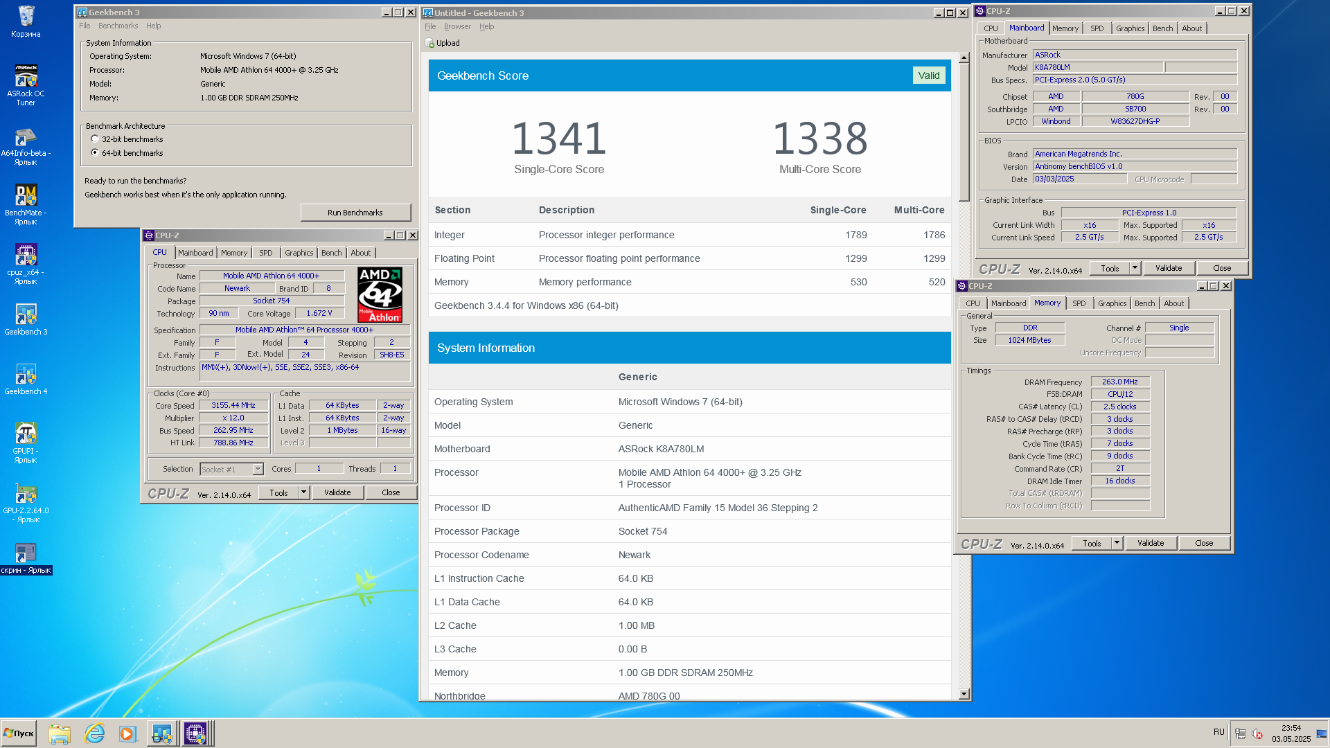The height and width of the screenshot is (748, 1330).
Task: Open the Socket #1 selection dropdown
Action: 258,469
